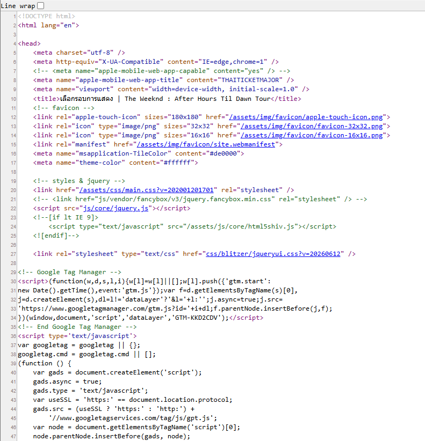Open the js/core/jquery.js script link
This screenshot has height=441, width=425.
pos(116,208)
